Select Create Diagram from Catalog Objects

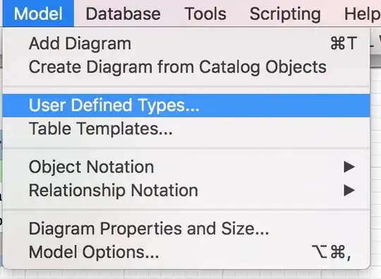click(186, 67)
